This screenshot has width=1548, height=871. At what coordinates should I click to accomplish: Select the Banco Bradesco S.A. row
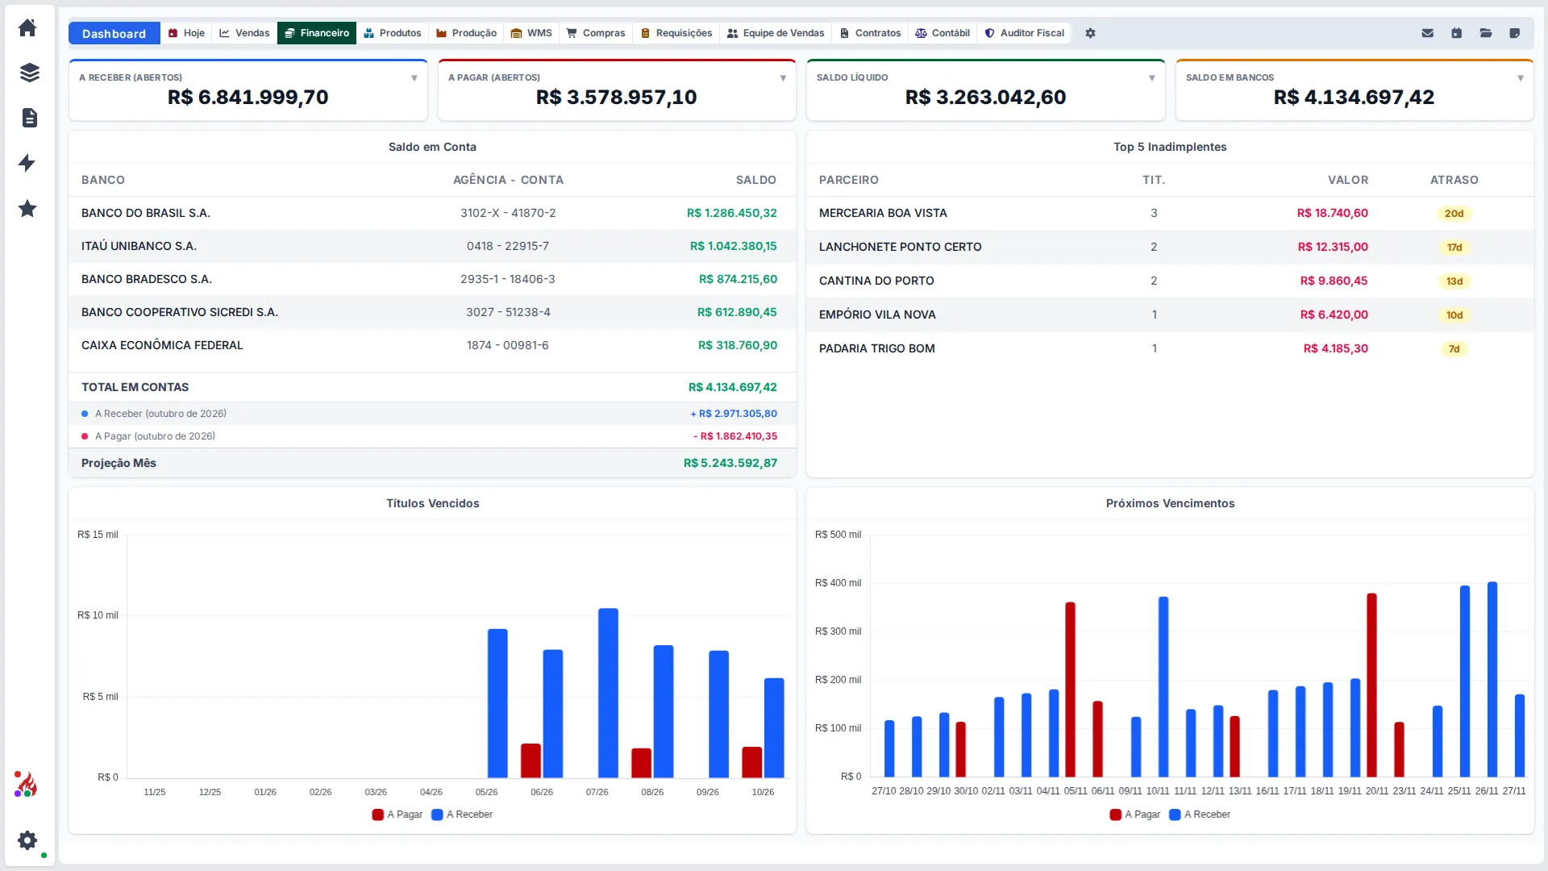[432, 279]
